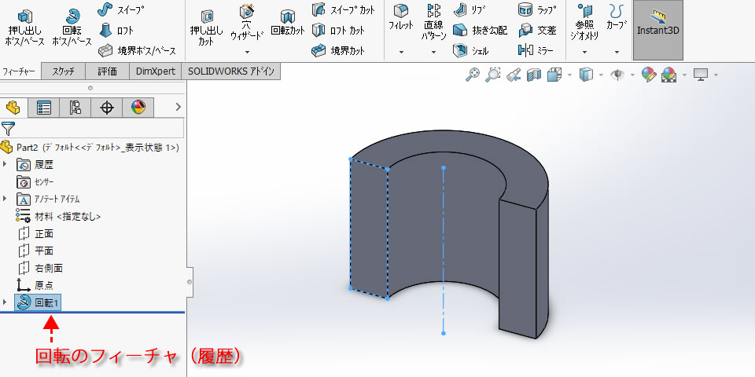
Task: Open the View Settings monitor icon
Action: point(701,75)
